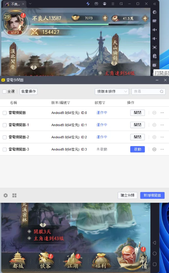The height and width of the screenshot is (273, 169).
Task: Open the hamburger menu in emulator titlebar
Action: click(x=113, y=4)
